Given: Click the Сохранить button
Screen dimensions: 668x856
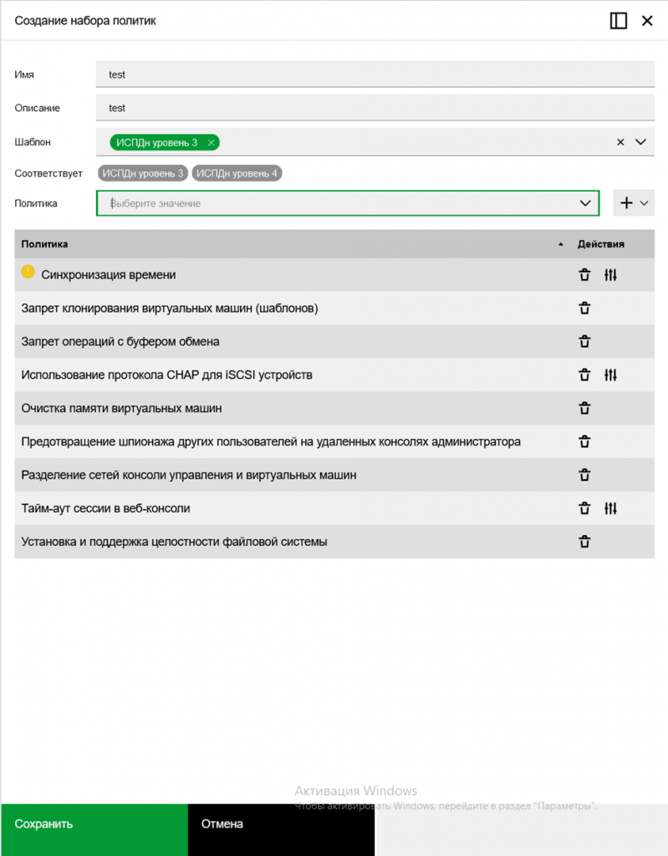Looking at the screenshot, I should 94,824.
